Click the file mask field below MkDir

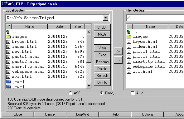[102, 41]
